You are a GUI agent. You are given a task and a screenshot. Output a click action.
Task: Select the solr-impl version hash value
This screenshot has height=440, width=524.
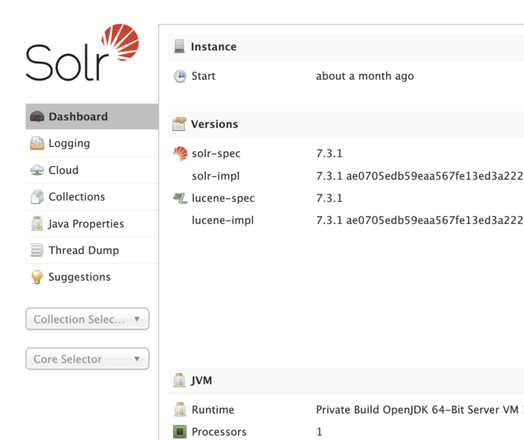[420, 176]
